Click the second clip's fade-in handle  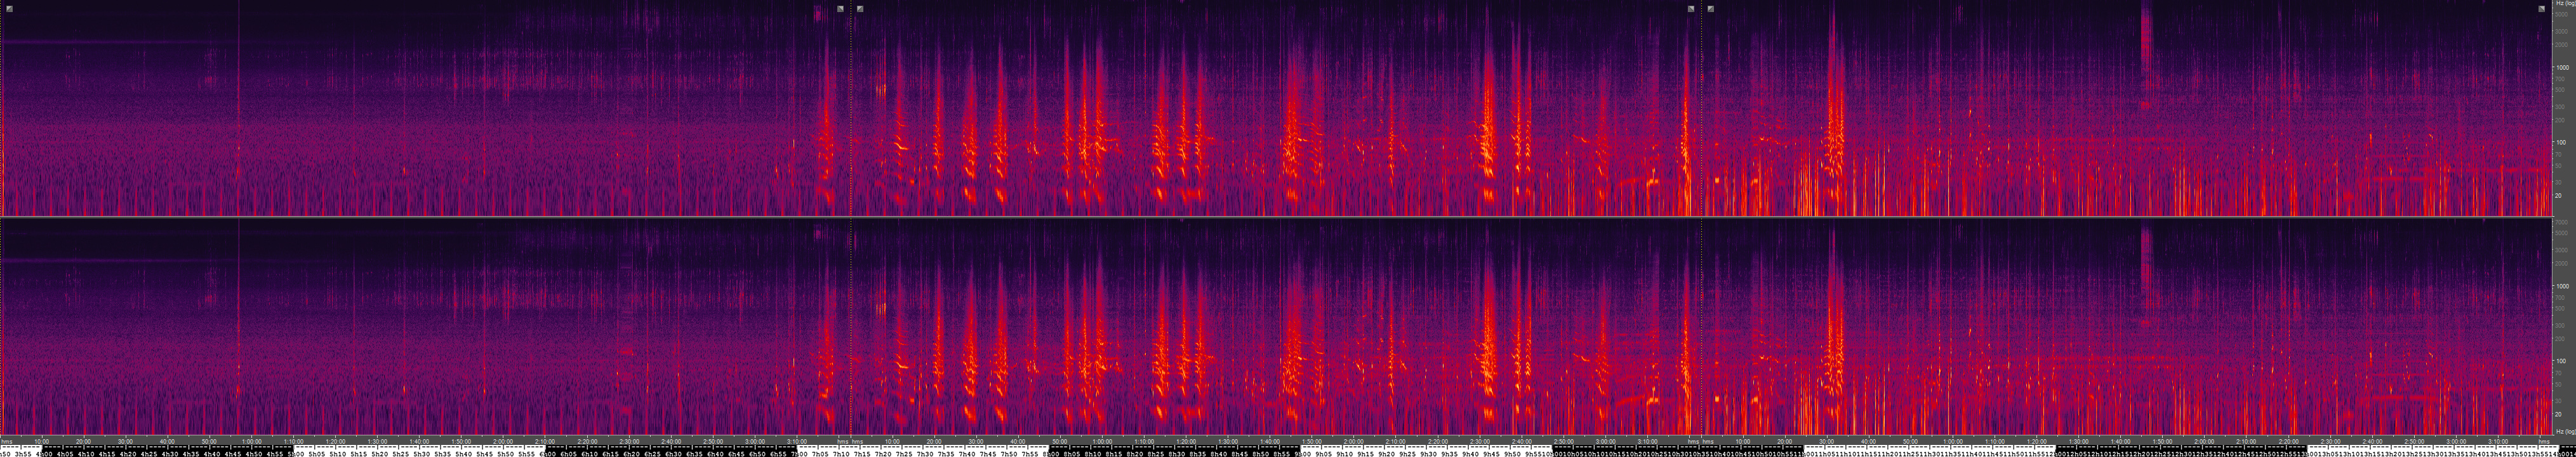tap(860, 9)
